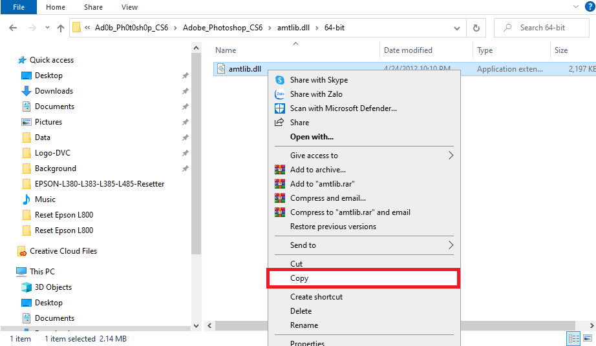Click the Search 64-bit field
Screen dimensions: 596x346
(x=541, y=28)
